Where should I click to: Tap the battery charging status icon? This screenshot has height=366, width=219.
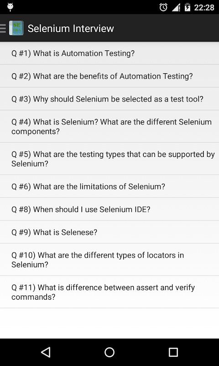[188, 7]
